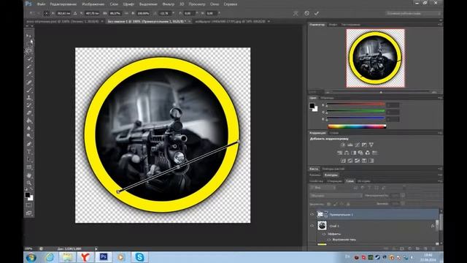Screen dimensions: 467x263
Task: Add an Invert adjustment
Action: click(x=343, y=161)
